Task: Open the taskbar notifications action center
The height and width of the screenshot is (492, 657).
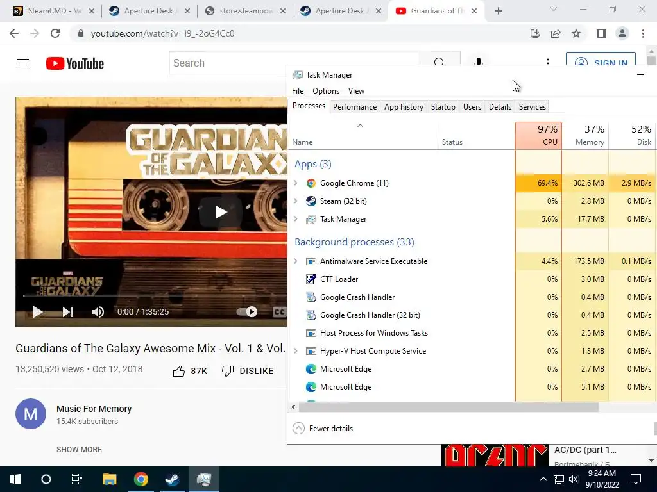Action: [636, 479]
